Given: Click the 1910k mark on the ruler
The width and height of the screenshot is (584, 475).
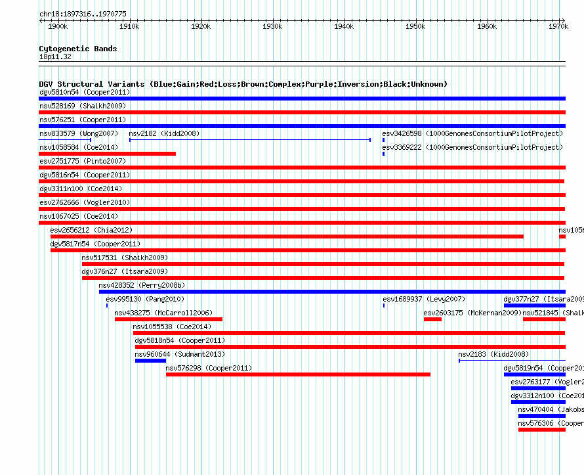Looking at the screenshot, I should tap(129, 26).
